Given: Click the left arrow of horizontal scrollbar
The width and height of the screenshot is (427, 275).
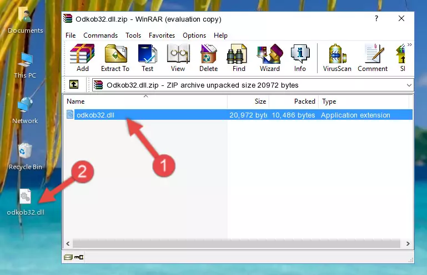Looking at the screenshot, I should tap(68, 243).
